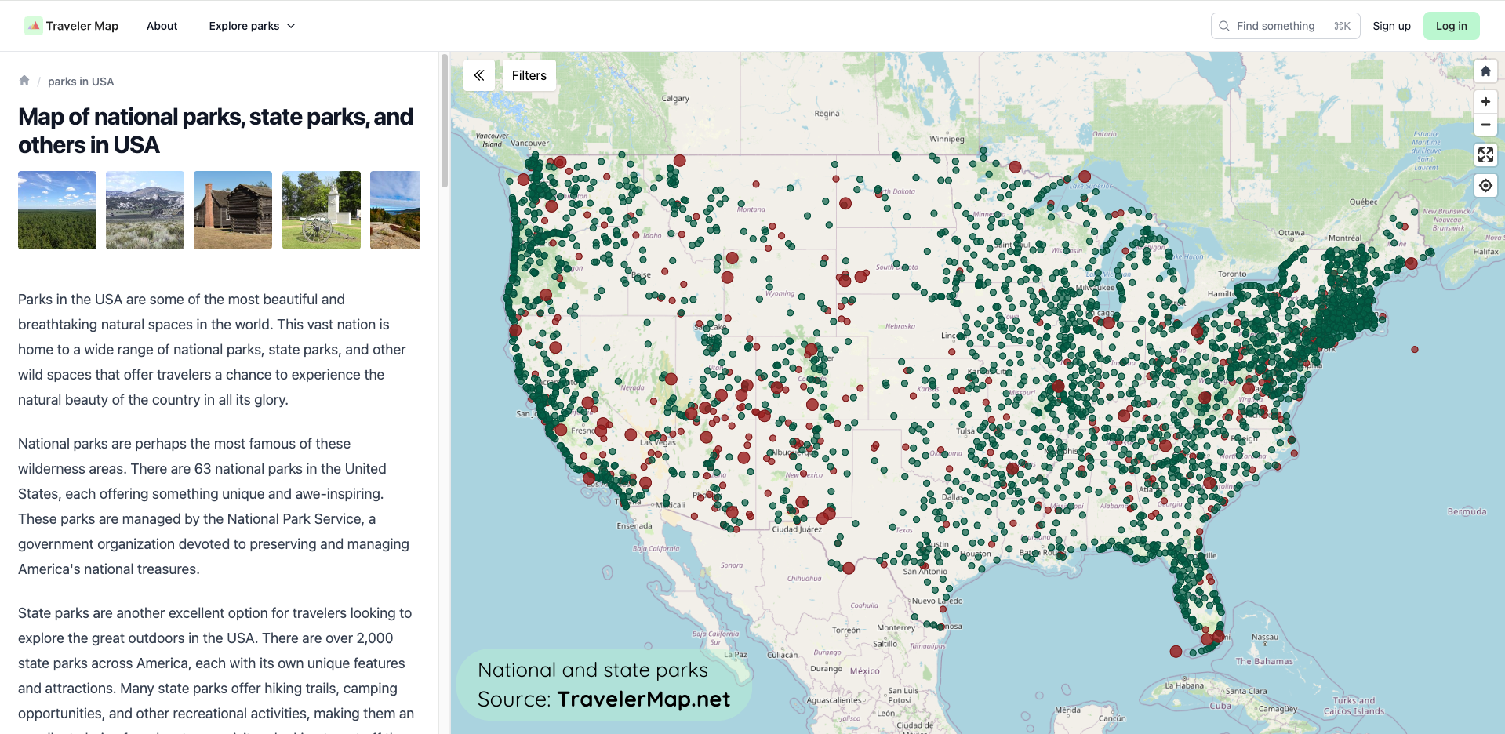Click the Log in button
This screenshot has width=1505, height=734.
[1451, 26]
